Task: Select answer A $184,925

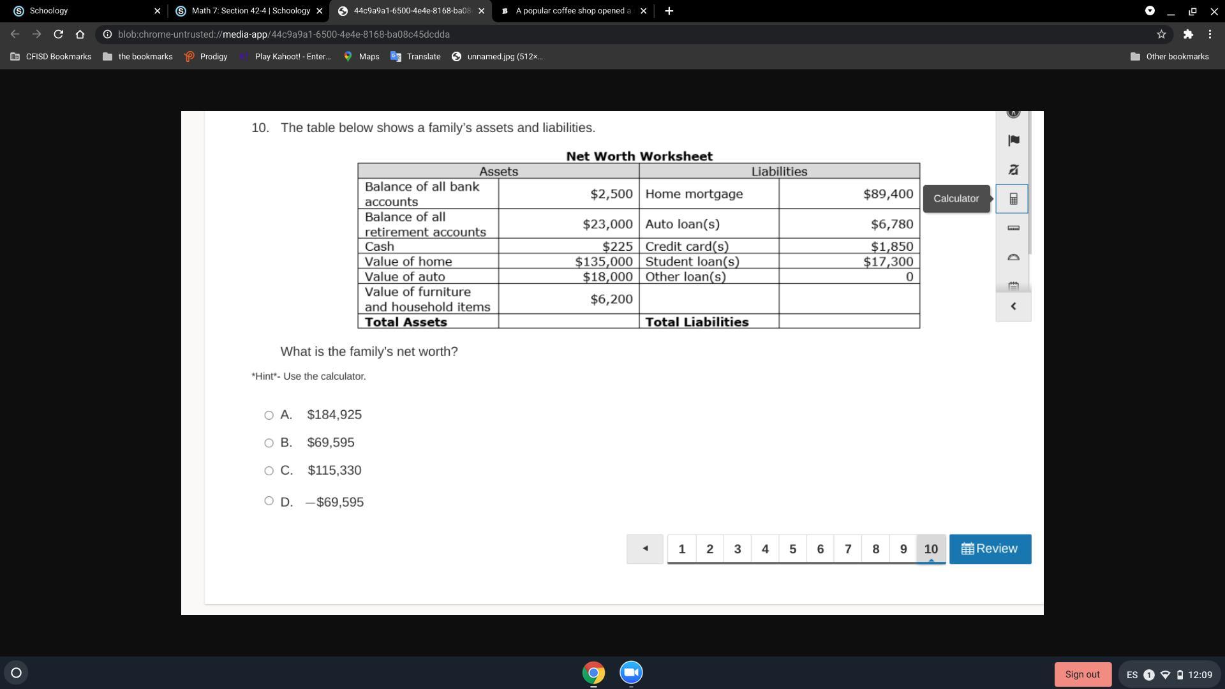Action: [x=269, y=415]
